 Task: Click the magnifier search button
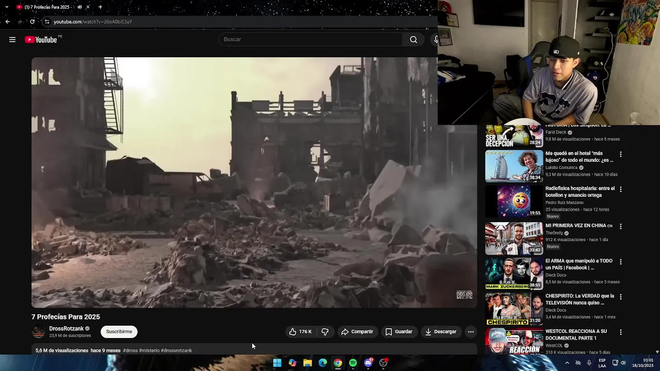pos(414,40)
